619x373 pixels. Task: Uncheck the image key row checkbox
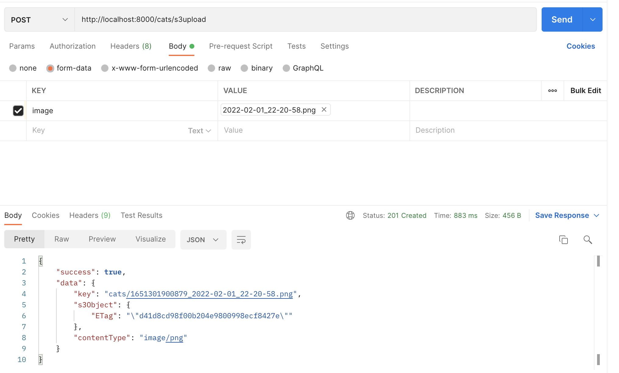[18, 110]
